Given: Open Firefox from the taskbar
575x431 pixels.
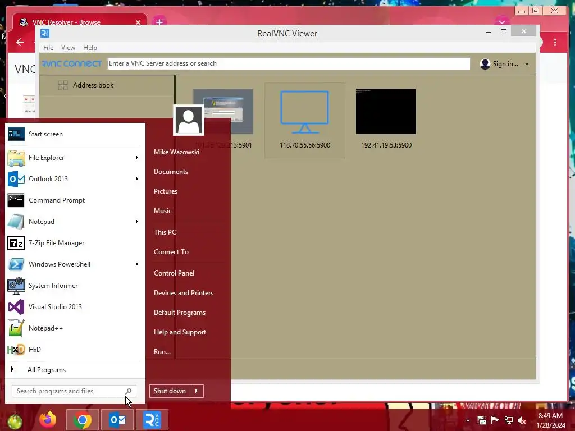Looking at the screenshot, I should click(48, 420).
